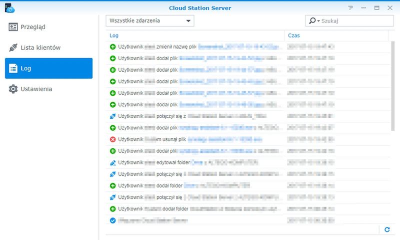The image size is (400, 240).
Task: Select the 'zmienił nazwę plik' log entry
Action: tap(248, 47)
